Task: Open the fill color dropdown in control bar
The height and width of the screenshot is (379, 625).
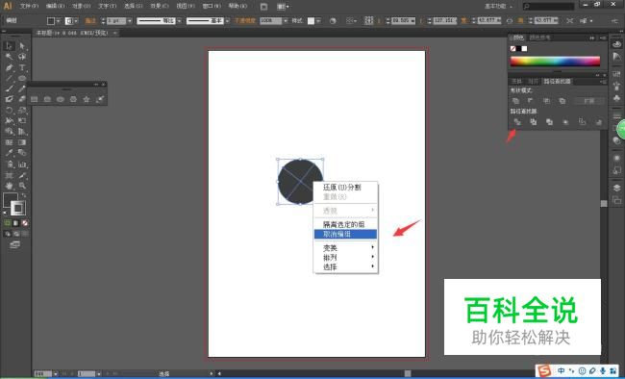Action: click(59, 21)
